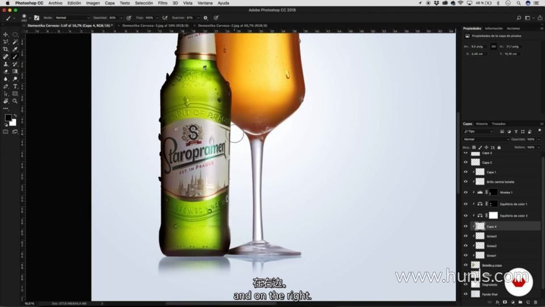Hide the Niveles 1 adjustment layer
The image size is (545, 307).
tap(466, 192)
